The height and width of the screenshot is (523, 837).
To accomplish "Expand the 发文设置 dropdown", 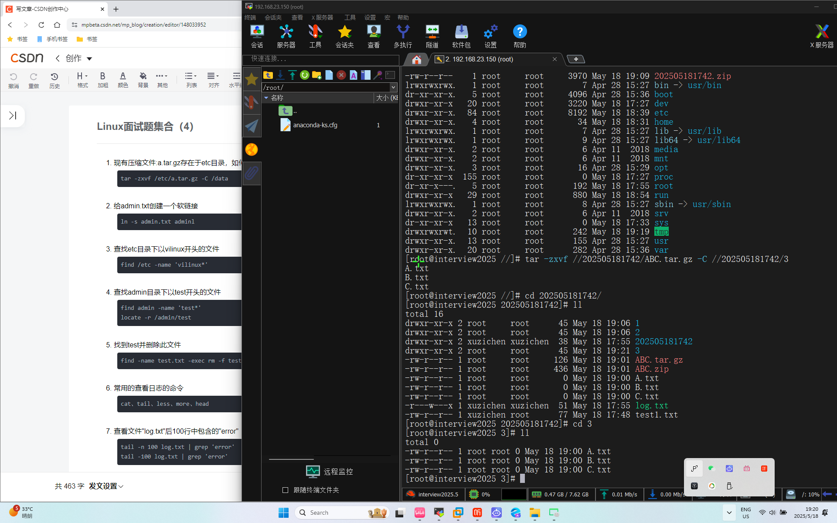I will pyautogui.click(x=106, y=486).
